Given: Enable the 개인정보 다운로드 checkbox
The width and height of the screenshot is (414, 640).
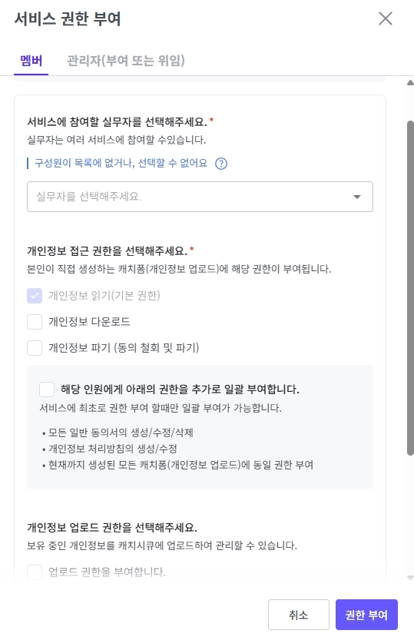Looking at the screenshot, I should pyautogui.click(x=35, y=322).
